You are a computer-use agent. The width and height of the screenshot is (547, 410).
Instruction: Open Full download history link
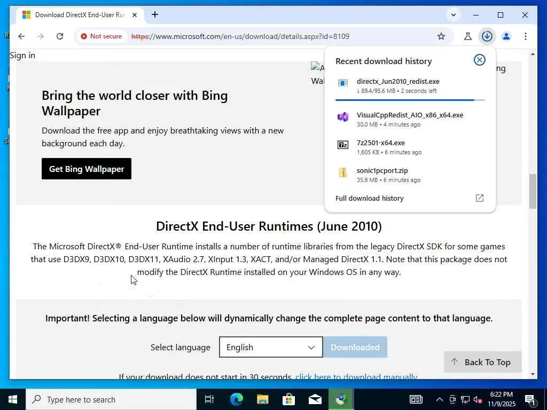pyautogui.click(x=370, y=199)
